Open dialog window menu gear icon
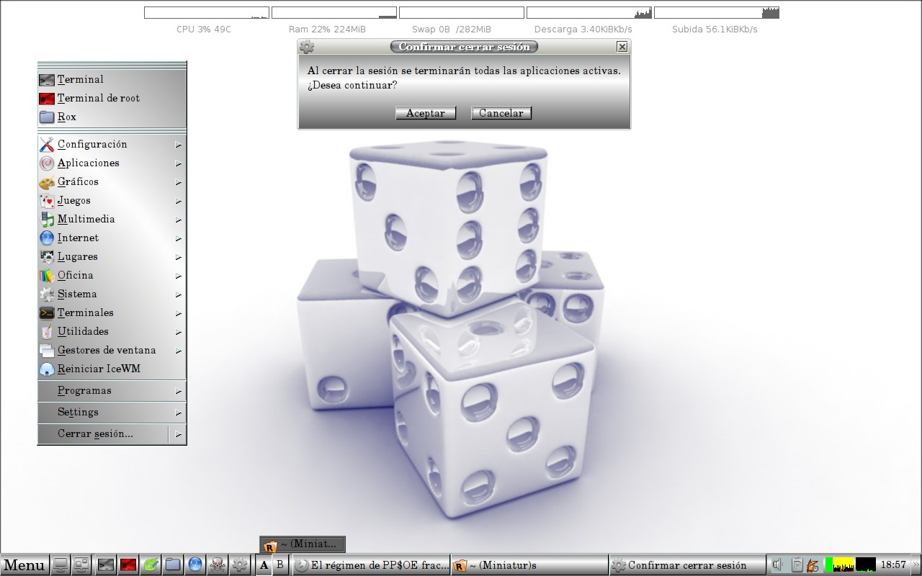This screenshot has height=576, width=922. (307, 47)
